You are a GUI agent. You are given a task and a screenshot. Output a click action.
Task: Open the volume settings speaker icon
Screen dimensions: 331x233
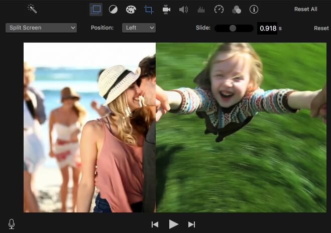point(183,9)
